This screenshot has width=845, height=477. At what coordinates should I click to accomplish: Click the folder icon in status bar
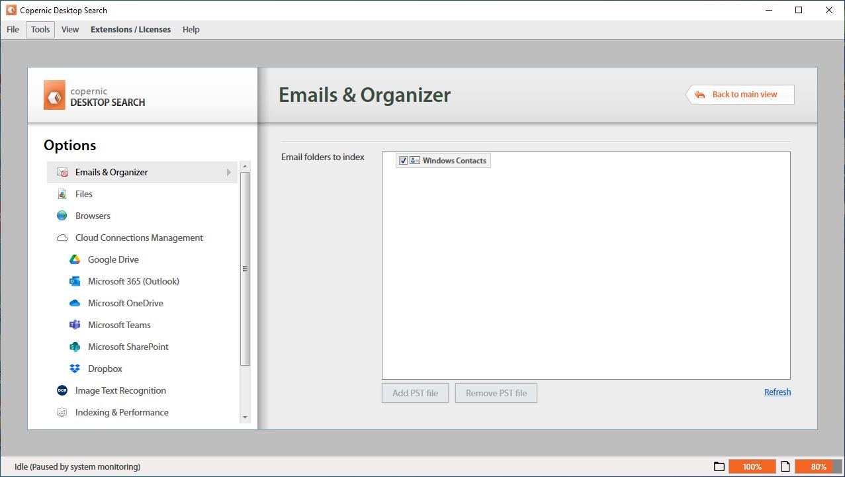point(719,466)
